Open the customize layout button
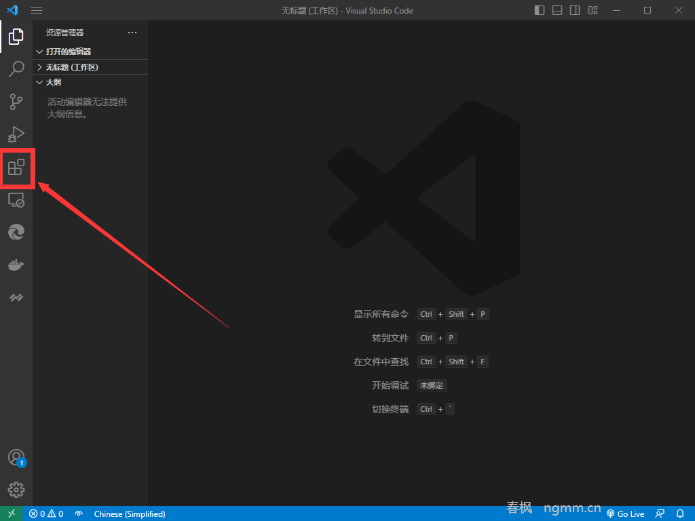This screenshot has width=695, height=521. pyautogui.click(x=593, y=10)
